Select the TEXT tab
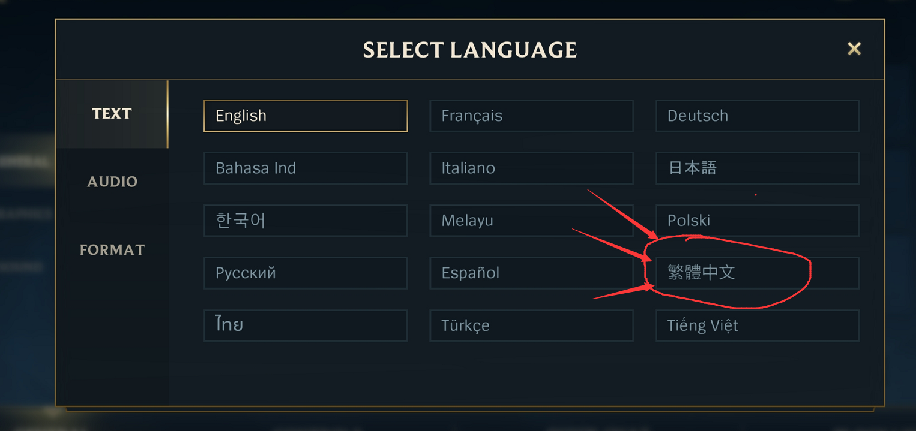Image resolution: width=916 pixels, height=431 pixels. coord(112,113)
